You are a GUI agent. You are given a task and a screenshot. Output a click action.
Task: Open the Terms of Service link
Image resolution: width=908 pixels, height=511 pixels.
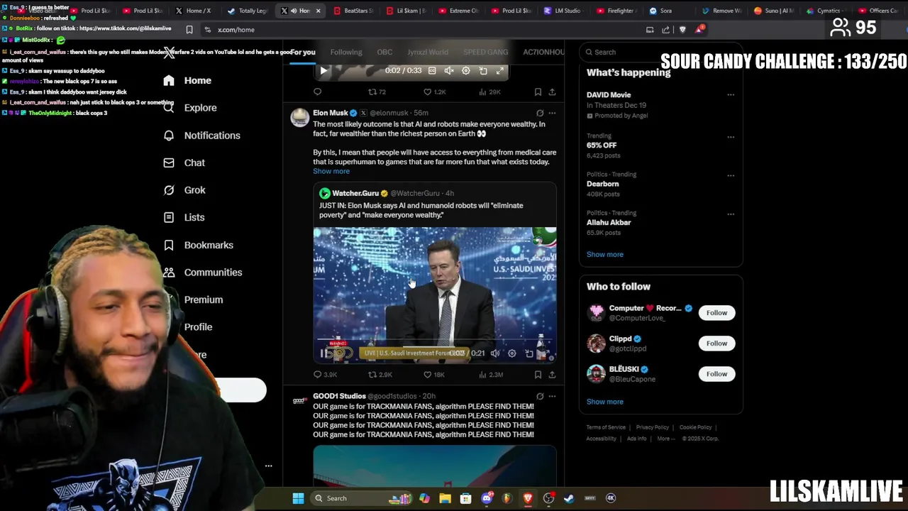tap(606, 427)
